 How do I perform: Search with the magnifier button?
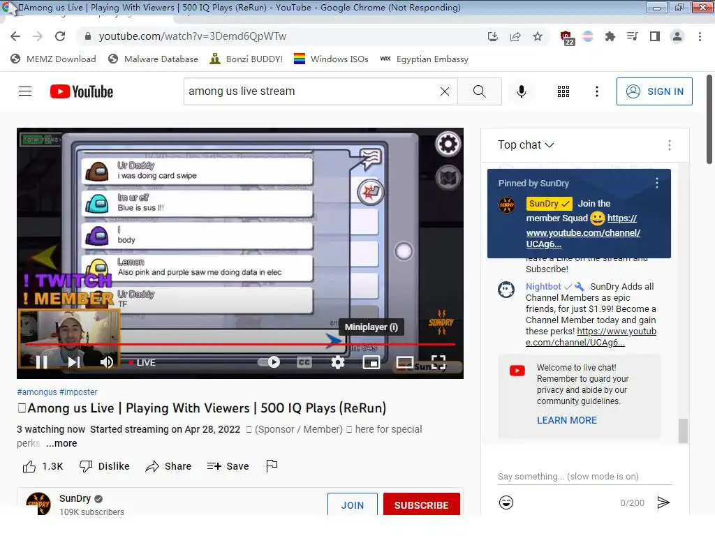coord(479,91)
